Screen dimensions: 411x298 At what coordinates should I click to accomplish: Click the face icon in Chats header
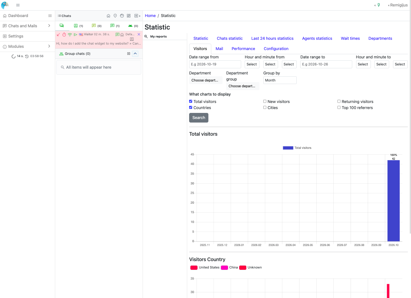122,16
